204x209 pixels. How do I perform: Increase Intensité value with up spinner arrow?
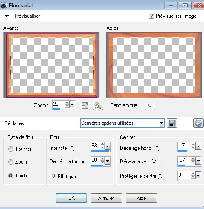tap(102, 144)
